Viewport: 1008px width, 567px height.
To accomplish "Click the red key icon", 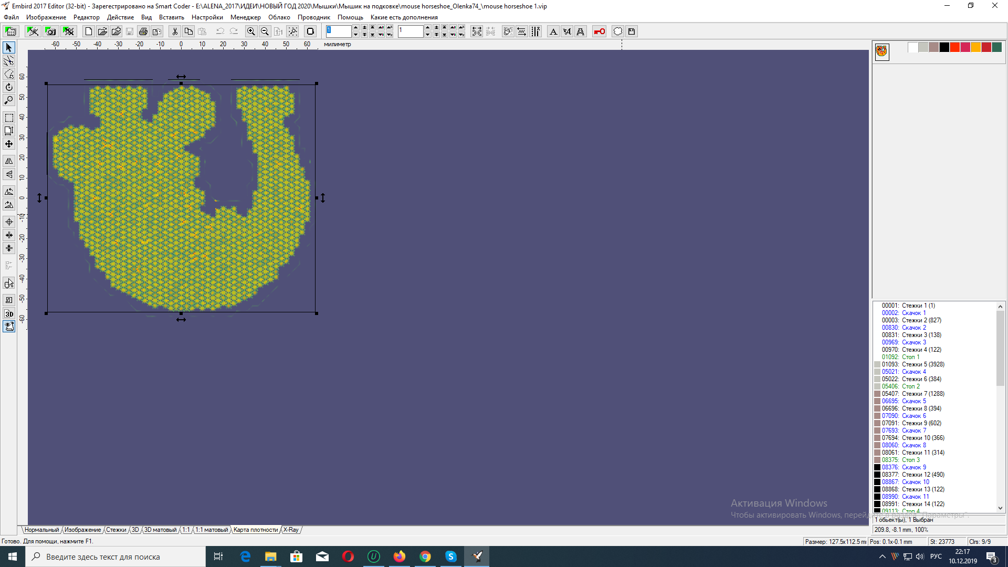I will (599, 31).
